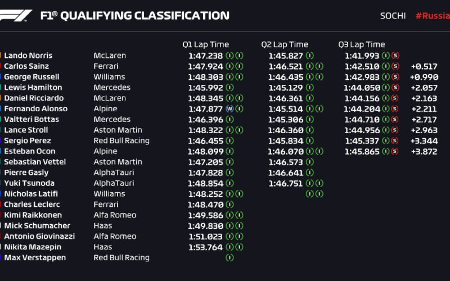
Task: Click Vettel's Q2 intermediate tyre icon
Action: 310,162
